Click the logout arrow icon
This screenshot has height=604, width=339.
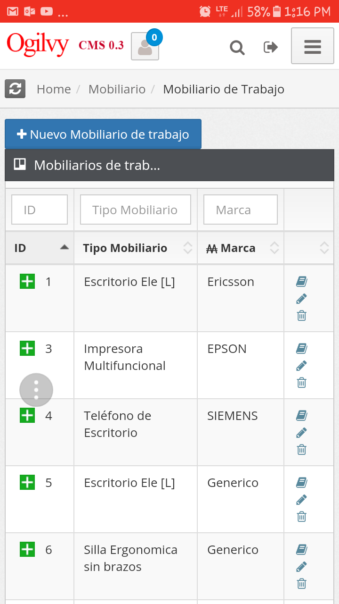coord(271,47)
